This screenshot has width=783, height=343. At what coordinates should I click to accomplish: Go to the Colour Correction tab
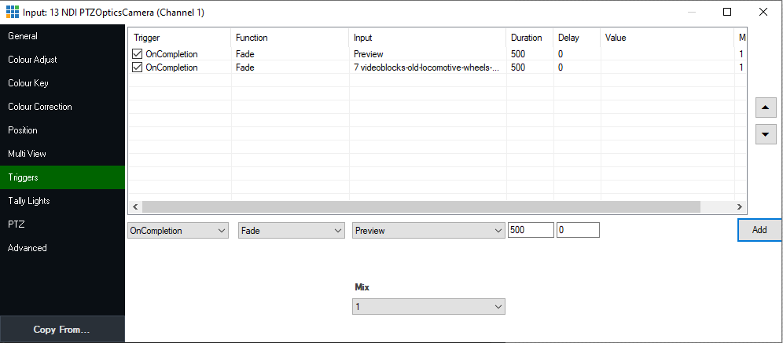click(x=62, y=107)
